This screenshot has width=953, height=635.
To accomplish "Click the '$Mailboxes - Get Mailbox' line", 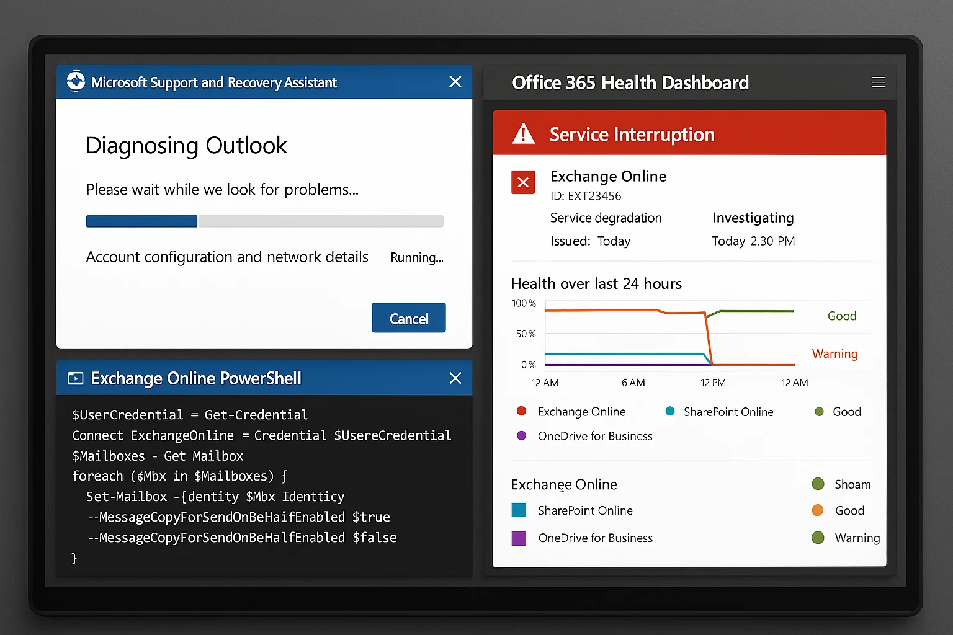I will 158,456.
